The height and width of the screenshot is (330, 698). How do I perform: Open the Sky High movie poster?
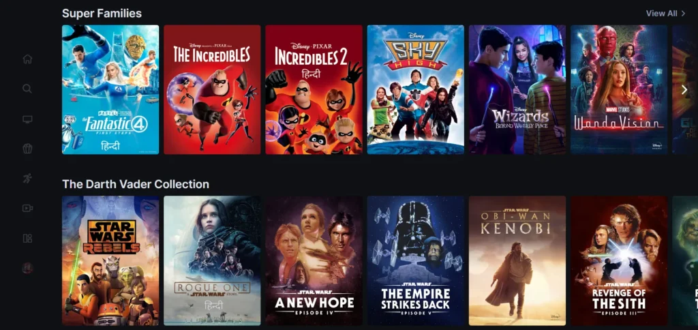tap(415, 89)
